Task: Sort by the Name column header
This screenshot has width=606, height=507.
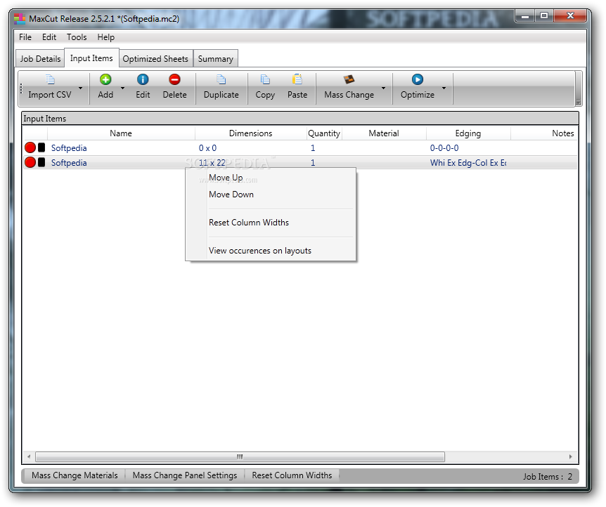Action: [x=121, y=133]
